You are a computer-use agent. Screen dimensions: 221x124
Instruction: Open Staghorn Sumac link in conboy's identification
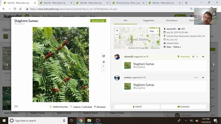point(144,85)
